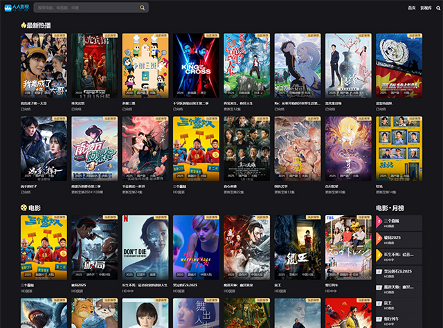The height and width of the screenshot is (328, 443).
Task: Click the rank 3 badge in monthly ranking
Action: pyautogui.click(x=379, y=255)
